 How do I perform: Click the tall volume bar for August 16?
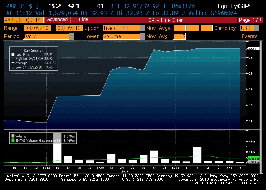[x=57, y=148]
